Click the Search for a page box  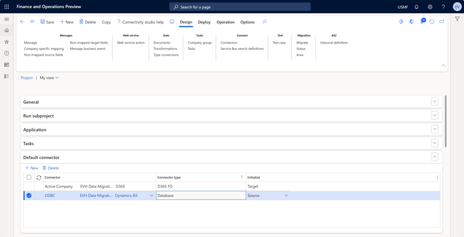[240, 7]
